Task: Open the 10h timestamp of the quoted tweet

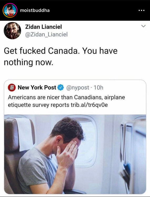Action: (x=98, y=87)
